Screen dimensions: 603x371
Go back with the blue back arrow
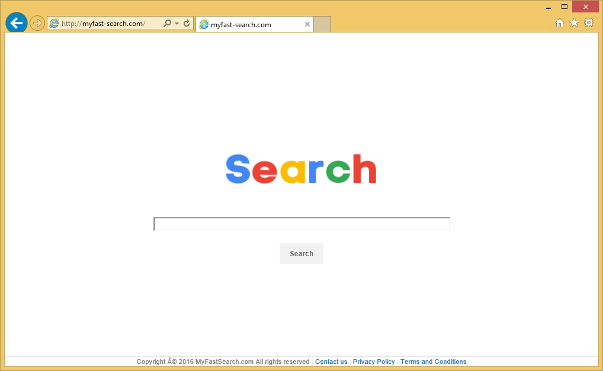(17, 23)
